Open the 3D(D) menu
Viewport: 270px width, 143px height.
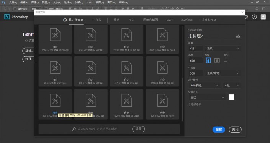pos(89,2)
